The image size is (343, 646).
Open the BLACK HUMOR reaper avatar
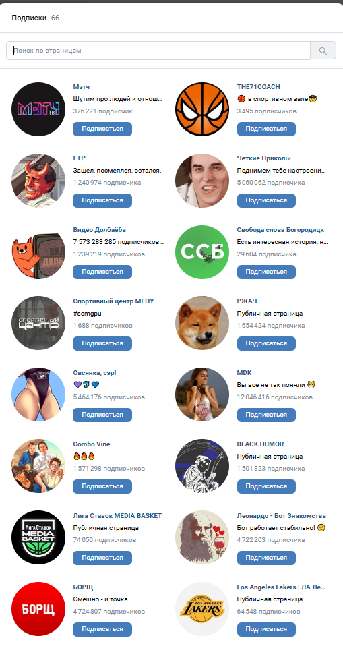[x=202, y=467]
